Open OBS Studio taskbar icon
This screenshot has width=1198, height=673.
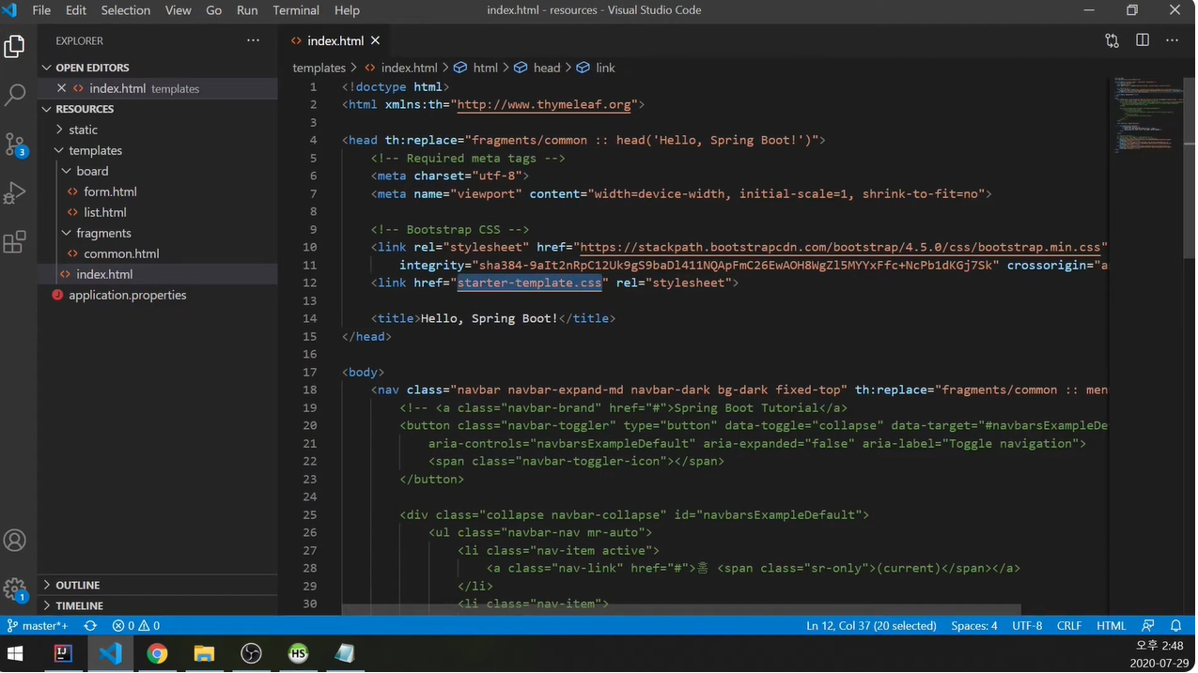pyautogui.click(x=251, y=653)
